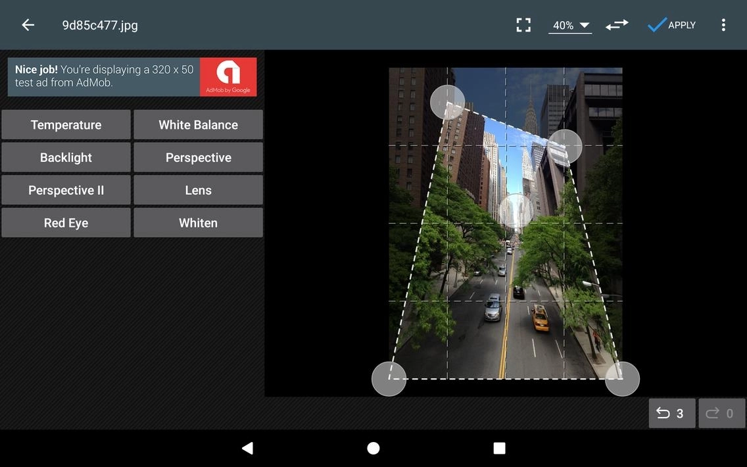The width and height of the screenshot is (747, 467).
Task: Choose Perspective II mode
Action: click(x=66, y=190)
